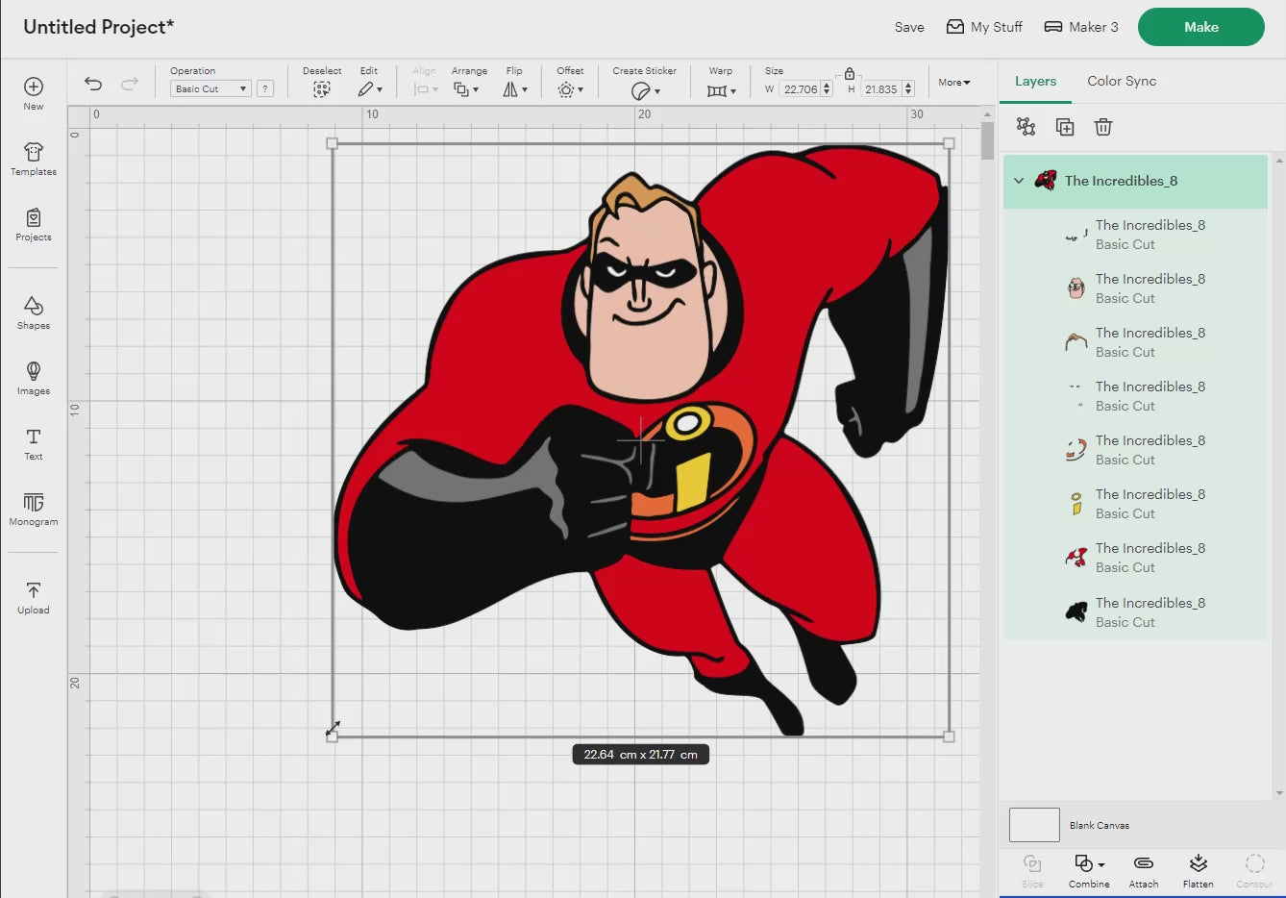The width and height of the screenshot is (1286, 898).
Task: Click the Redo arrow
Action: 130,84
